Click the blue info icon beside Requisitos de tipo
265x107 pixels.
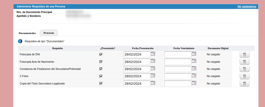click(20, 41)
